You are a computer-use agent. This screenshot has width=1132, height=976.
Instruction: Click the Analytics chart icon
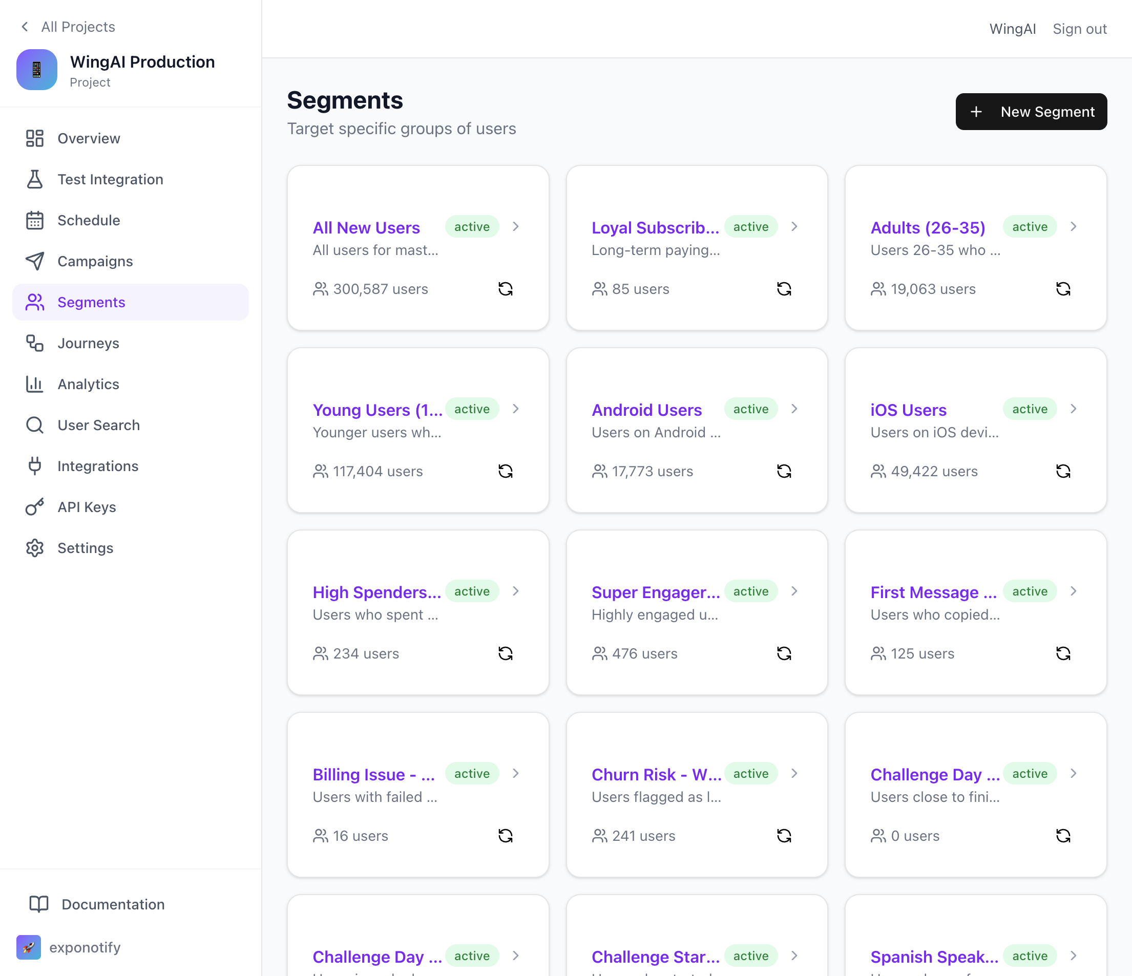click(35, 384)
